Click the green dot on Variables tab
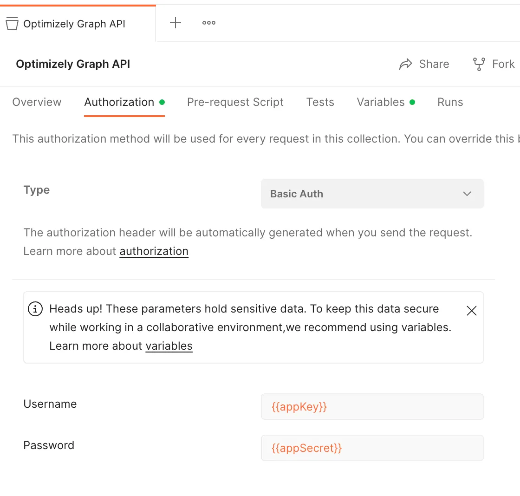The image size is (520, 496). tap(412, 102)
